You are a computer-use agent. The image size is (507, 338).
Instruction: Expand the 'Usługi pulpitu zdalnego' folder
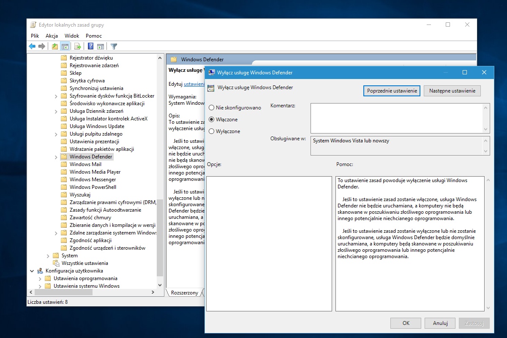tap(56, 134)
